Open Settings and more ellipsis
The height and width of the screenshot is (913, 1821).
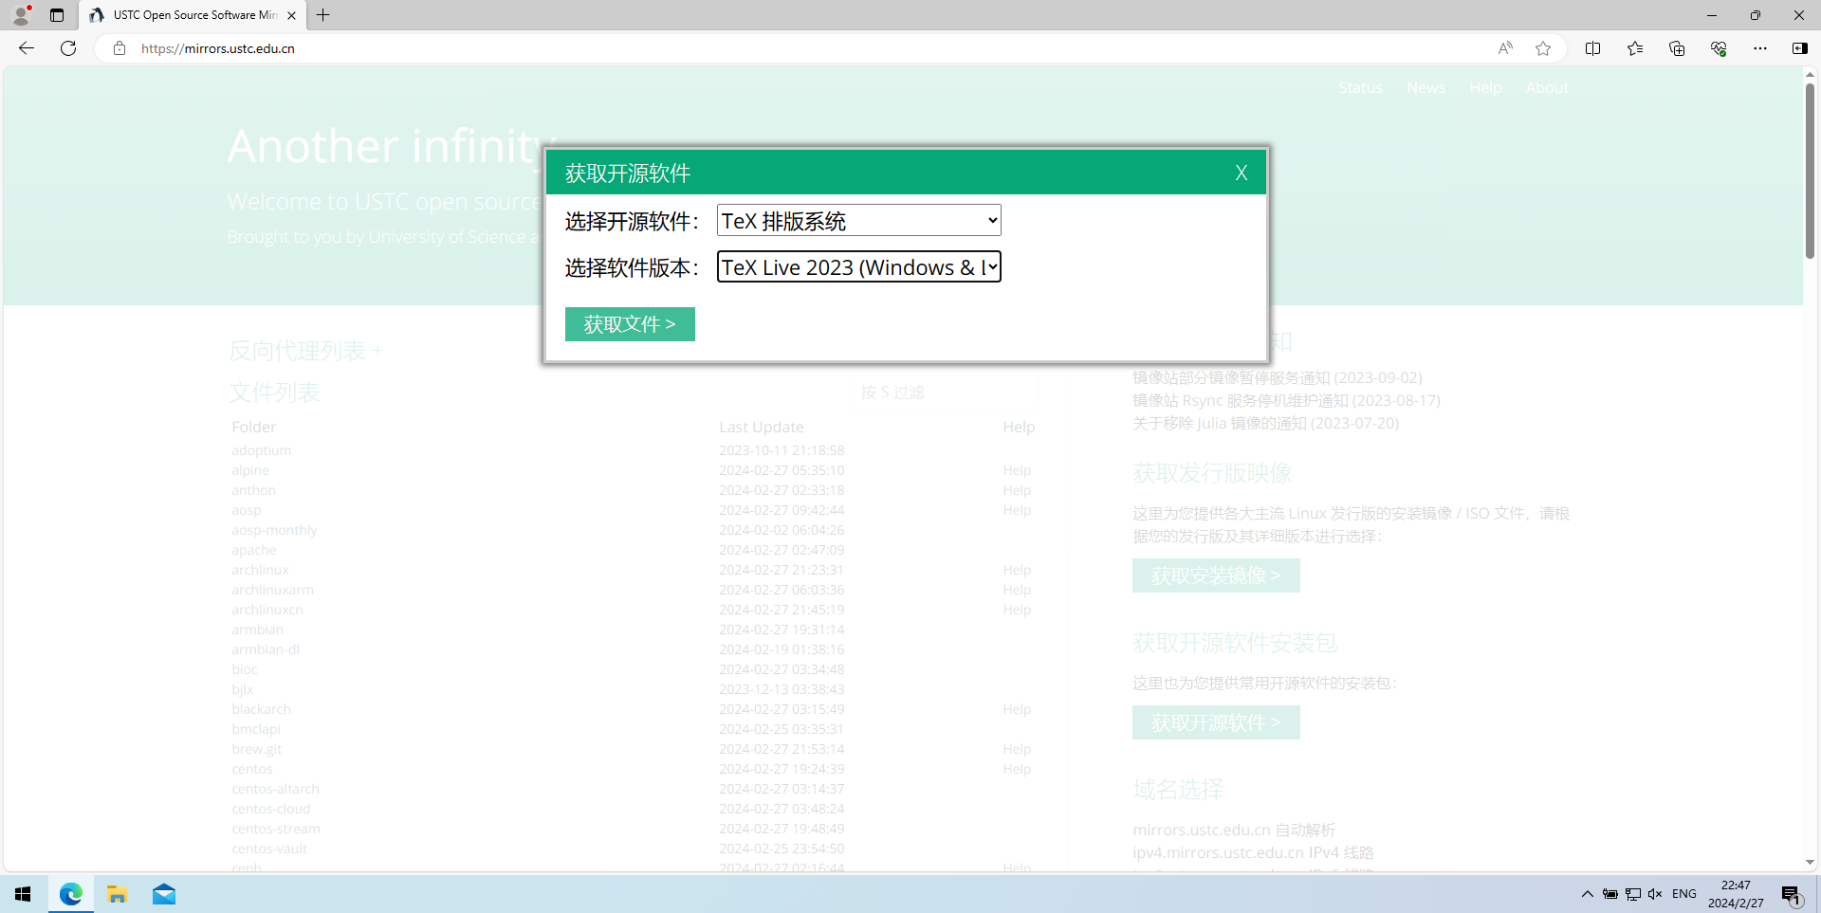click(1760, 48)
